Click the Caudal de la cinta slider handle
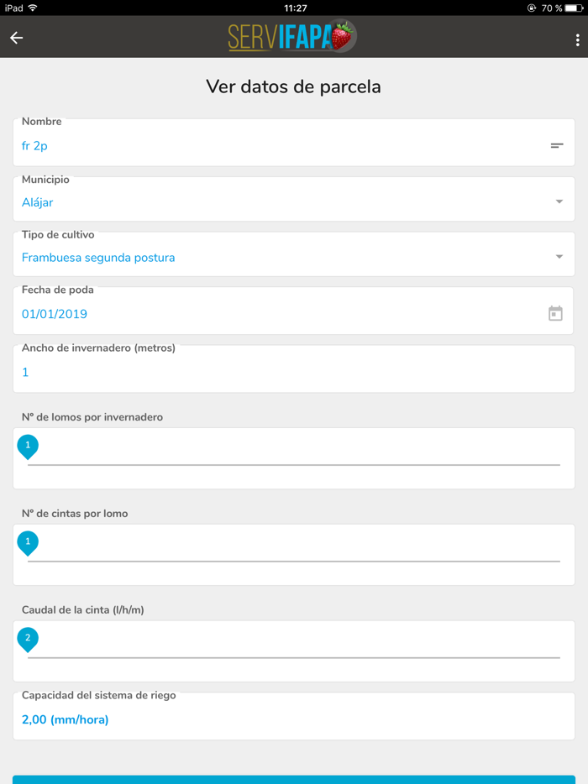This screenshot has height=784, width=588. tap(28, 640)
